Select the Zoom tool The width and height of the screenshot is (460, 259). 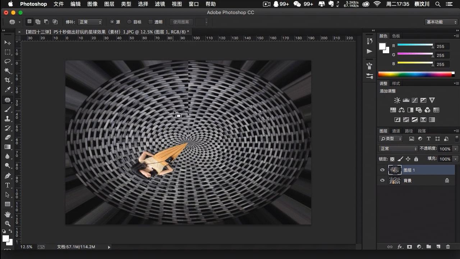click(8, 224)
